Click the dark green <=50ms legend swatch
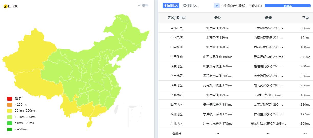 click(10, 129)
